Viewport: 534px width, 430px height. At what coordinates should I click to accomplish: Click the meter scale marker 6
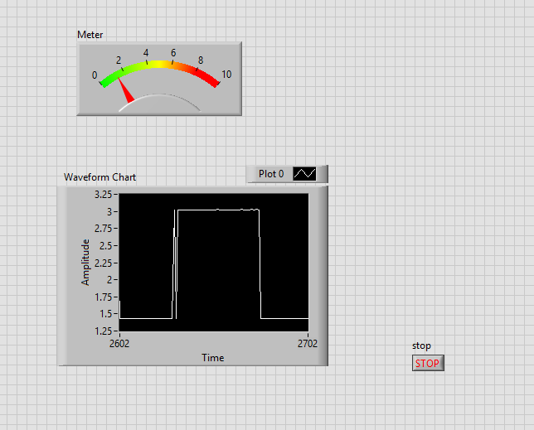tap(173, 53)
